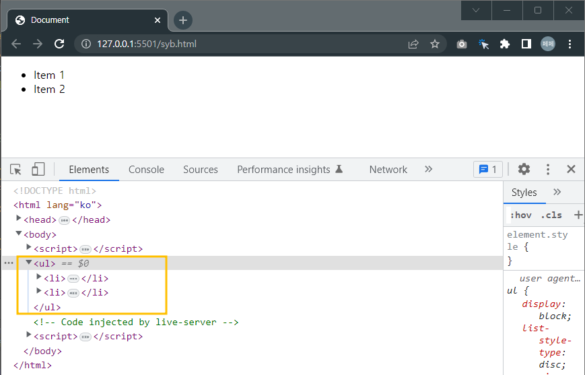Image resolution: width=585 pixels, height=375 pixels.
Task: Activate the blue cursor extension icon
Action: tap(483, 44)
